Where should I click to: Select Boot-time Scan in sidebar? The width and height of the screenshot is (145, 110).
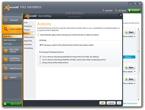(x=13, y=40)
